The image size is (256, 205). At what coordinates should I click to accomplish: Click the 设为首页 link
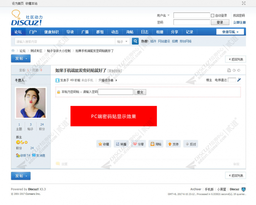[18, 3]
